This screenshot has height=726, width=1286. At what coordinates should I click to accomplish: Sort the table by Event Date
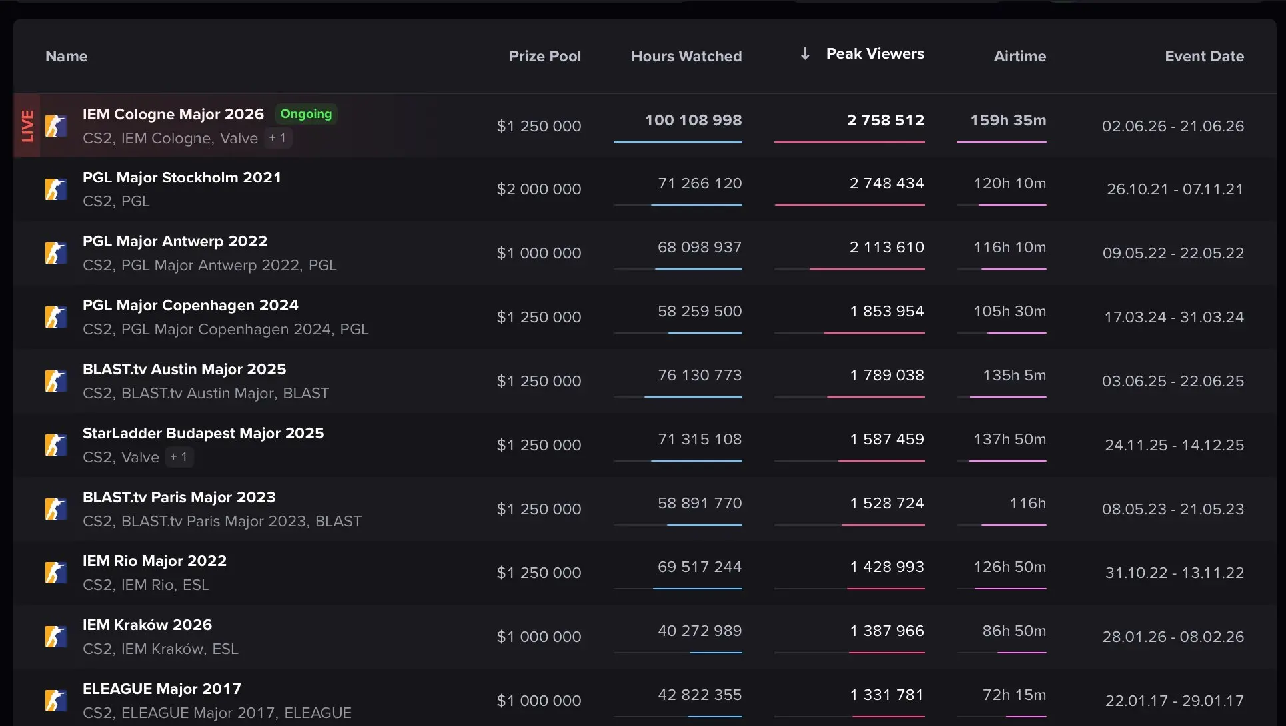coord(1205,57)
